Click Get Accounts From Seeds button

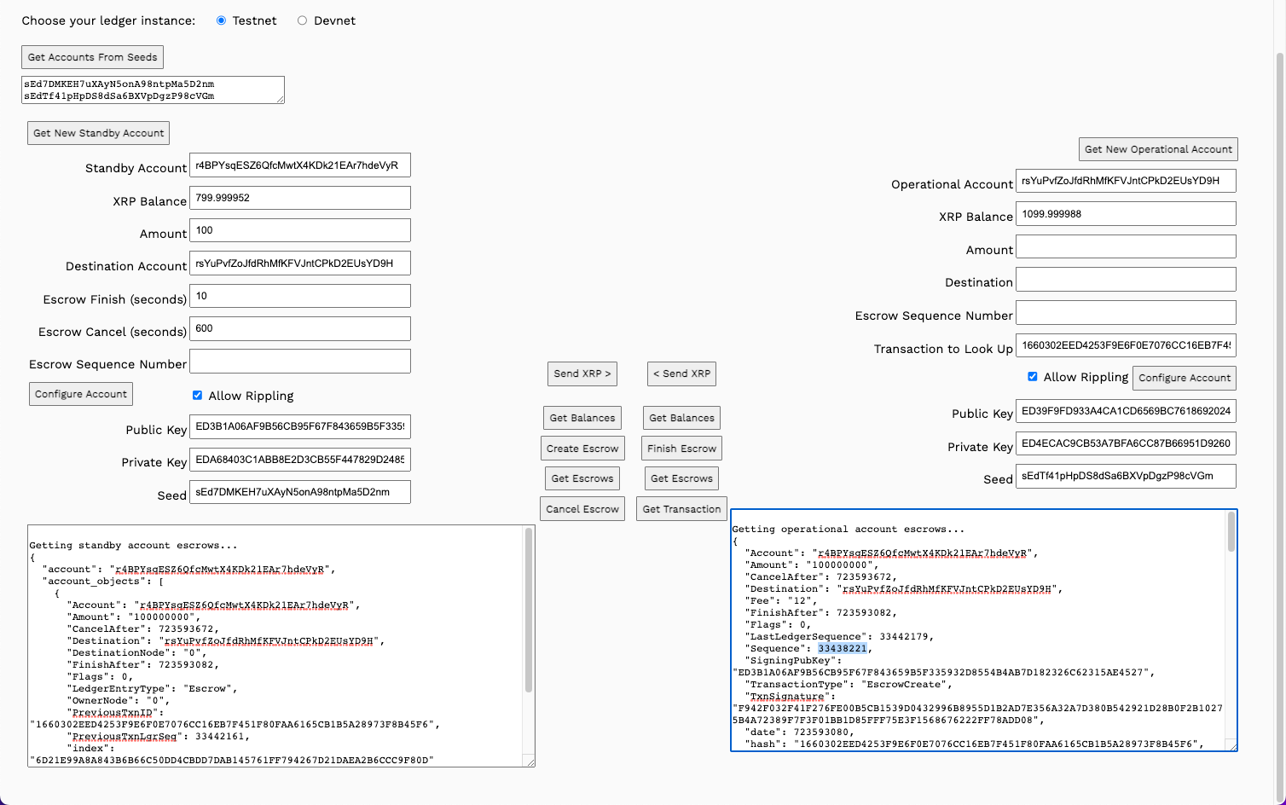(x=92, y=57)
